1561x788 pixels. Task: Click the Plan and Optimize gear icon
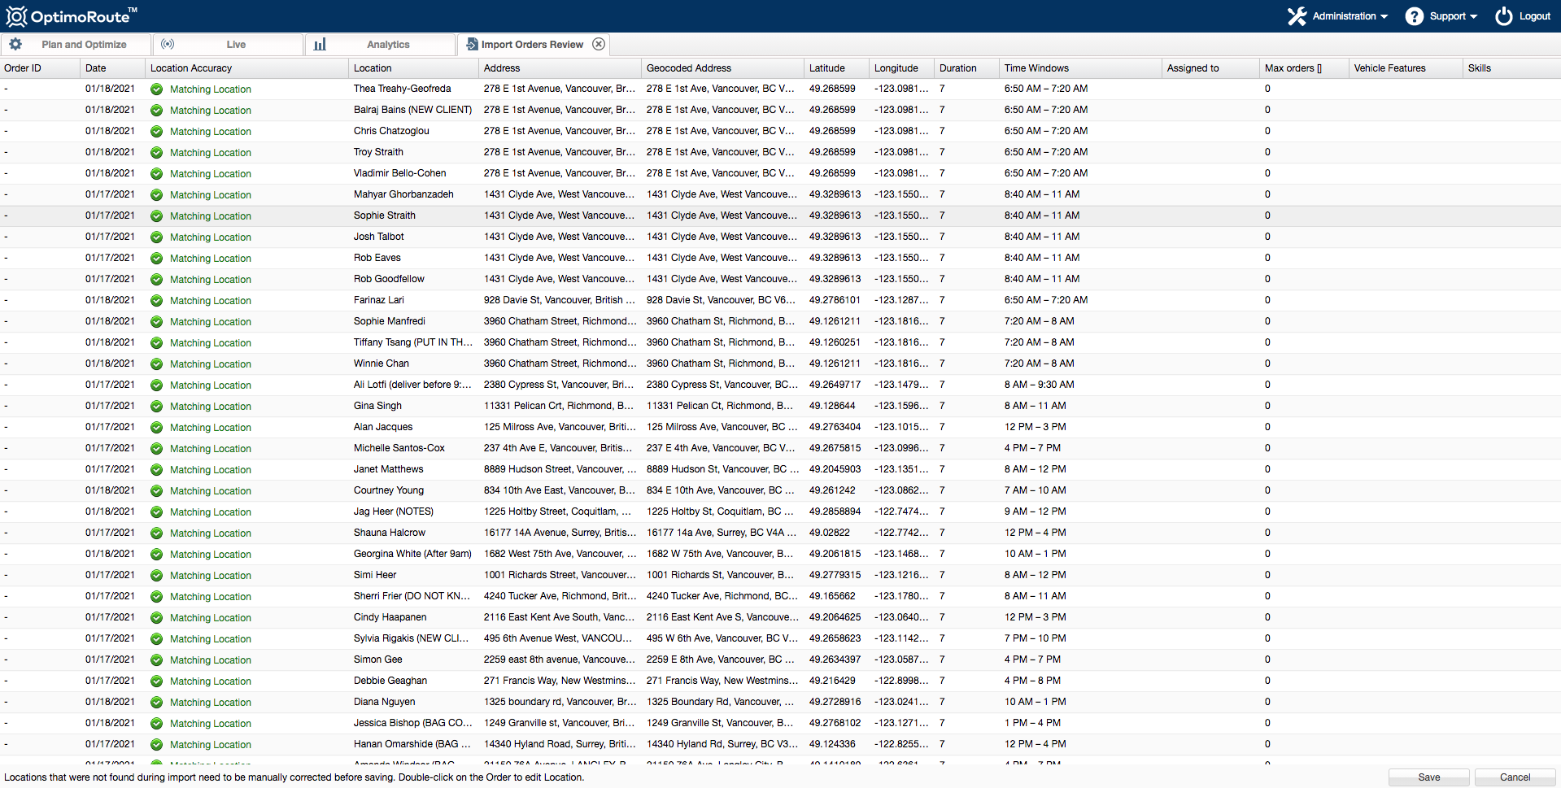15,45
